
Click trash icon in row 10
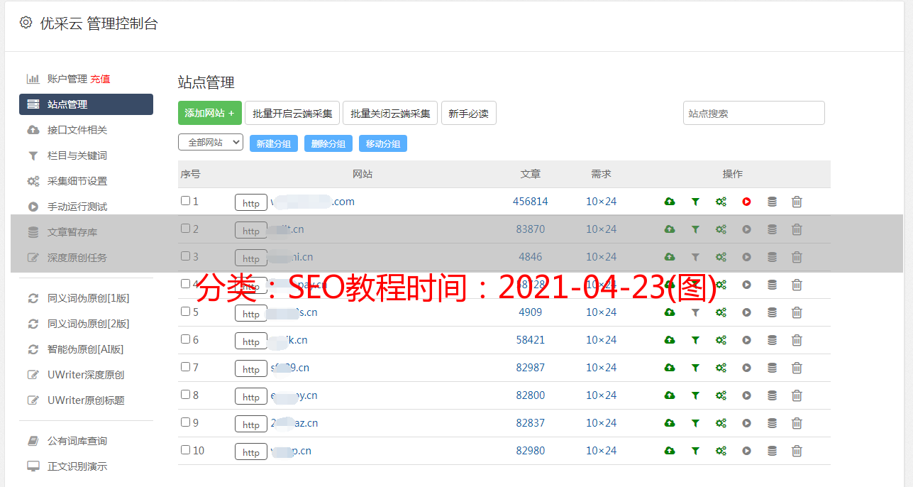[x=797, y=451]
